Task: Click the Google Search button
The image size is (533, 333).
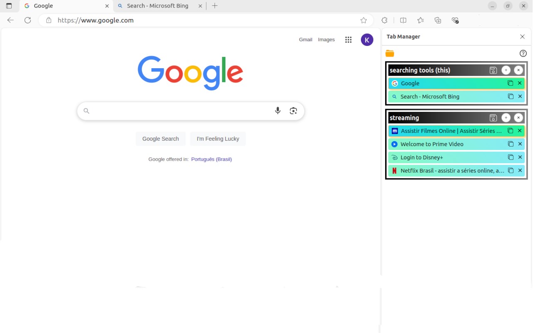Action: click(x=161, y=139)
